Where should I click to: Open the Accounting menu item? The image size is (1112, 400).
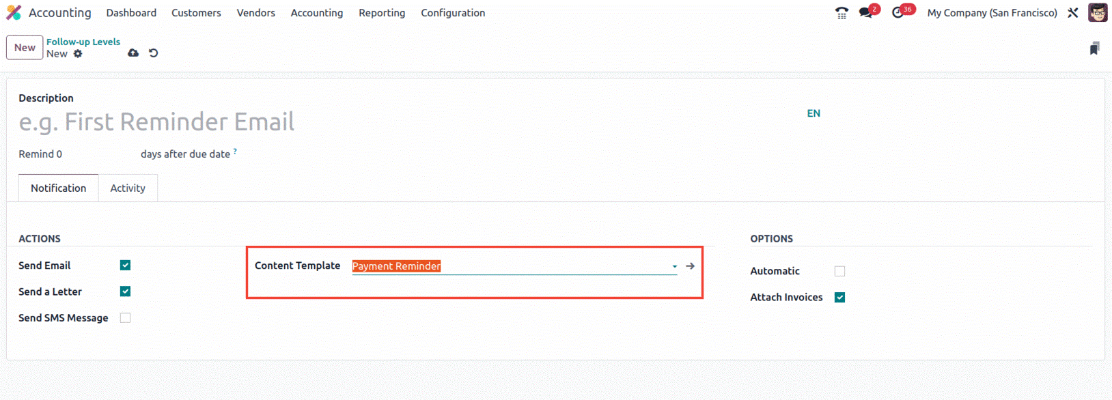317,13
